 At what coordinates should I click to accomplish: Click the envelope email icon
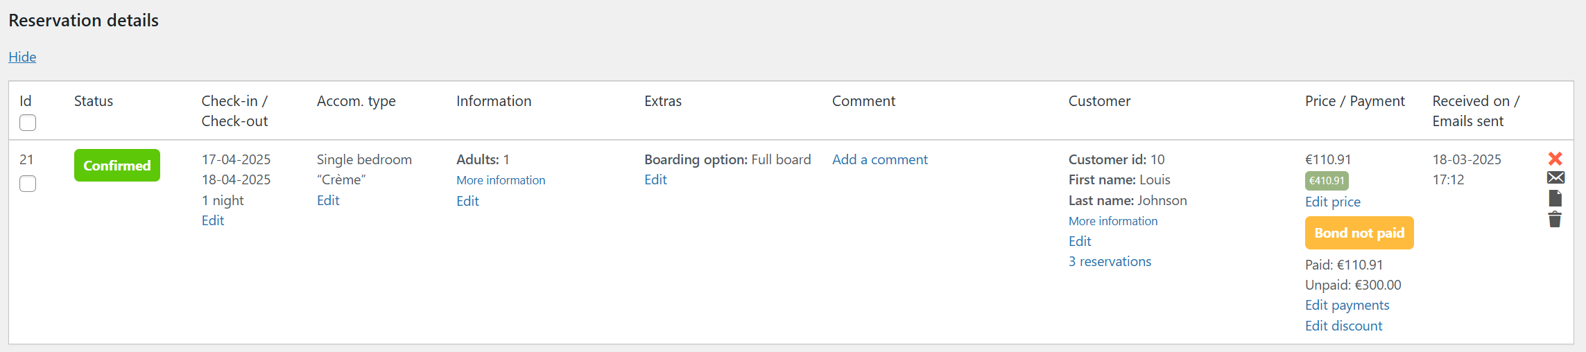tap(1555, 178)
